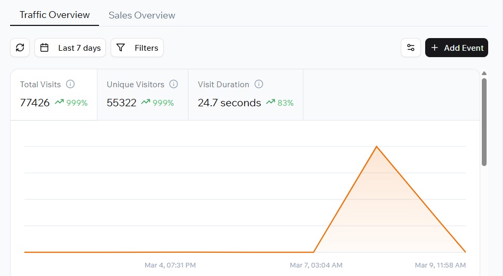
Task: Click the Mar 7, 03:04 AM axis label
Action: [x=316, y=265]
